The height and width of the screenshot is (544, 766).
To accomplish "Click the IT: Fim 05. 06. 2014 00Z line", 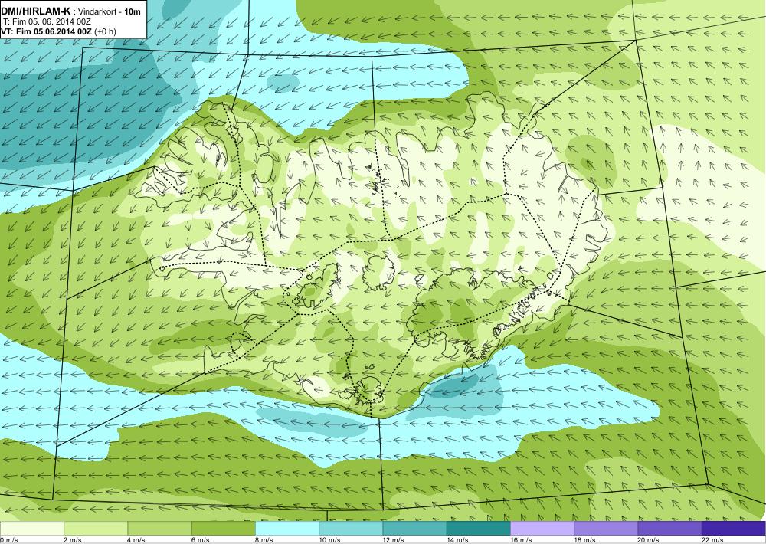I will click(x=46, y=21).
